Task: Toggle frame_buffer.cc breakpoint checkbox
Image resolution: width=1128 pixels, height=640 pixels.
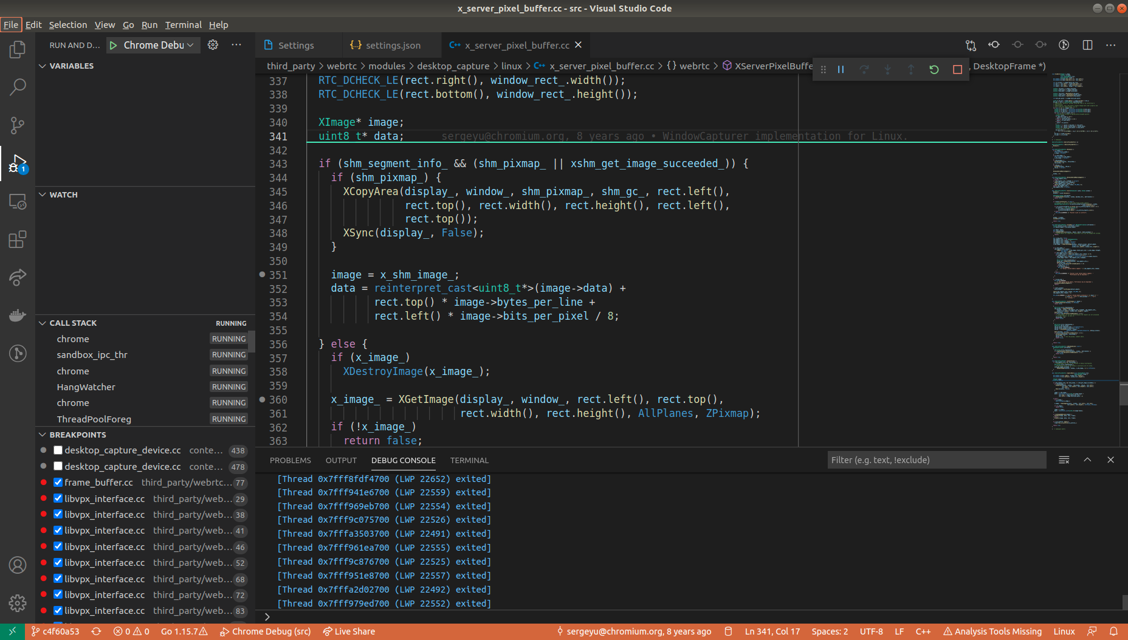Action: (x=58, y=483)
